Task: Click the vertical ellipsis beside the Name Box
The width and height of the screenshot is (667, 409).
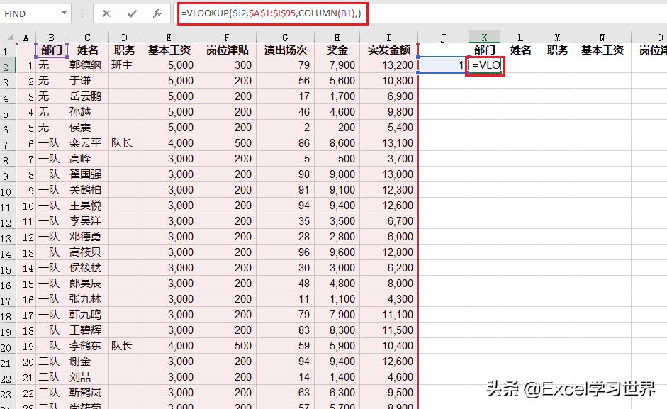Action: pyautogui.click(x=84, y=13)
